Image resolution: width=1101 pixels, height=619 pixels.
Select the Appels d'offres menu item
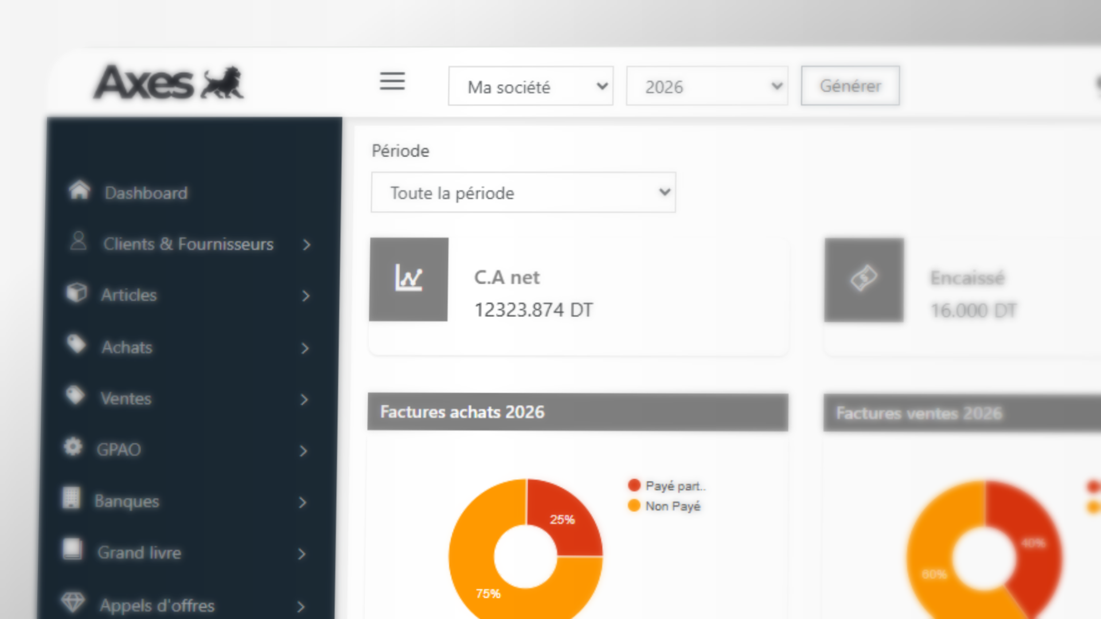pos(157,606)
